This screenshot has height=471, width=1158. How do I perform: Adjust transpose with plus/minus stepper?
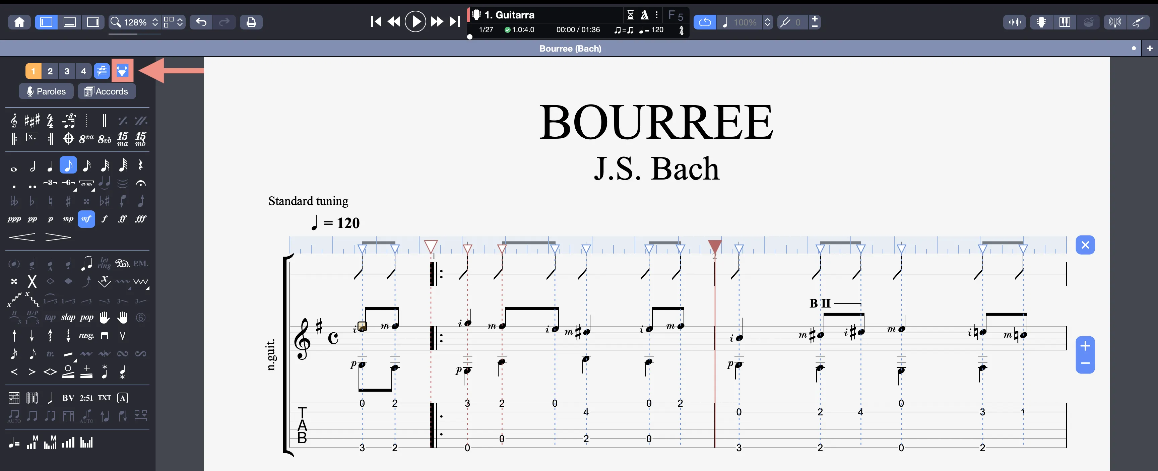pyautogui.click(x=815, y=22)
